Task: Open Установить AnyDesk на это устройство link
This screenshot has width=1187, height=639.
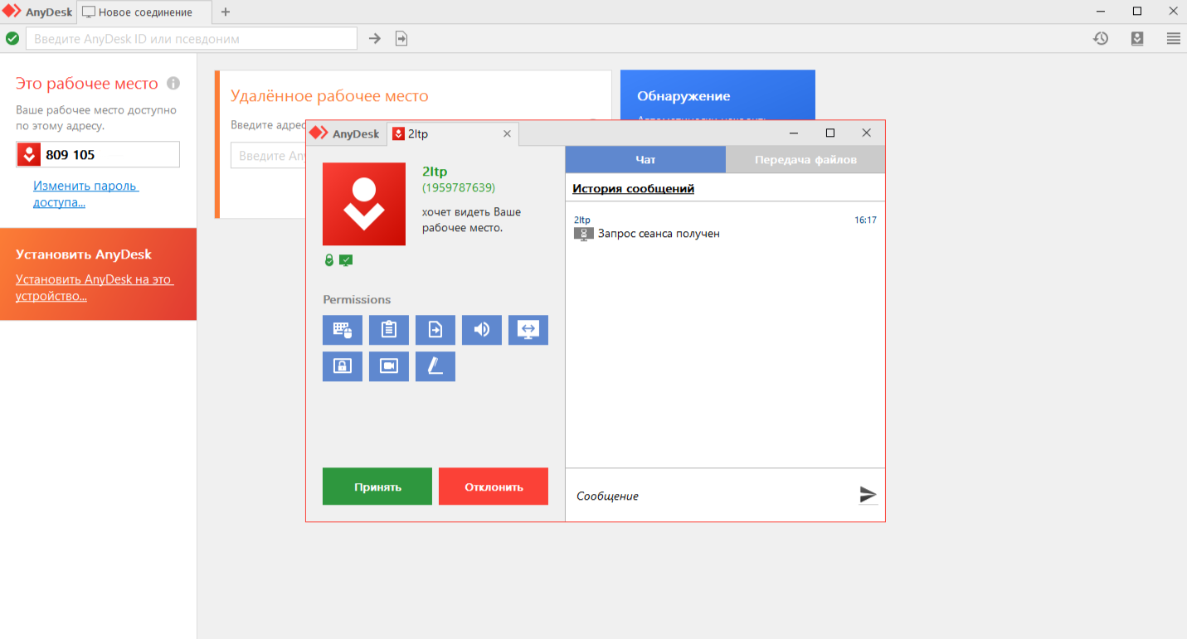Action: [95, 288]
